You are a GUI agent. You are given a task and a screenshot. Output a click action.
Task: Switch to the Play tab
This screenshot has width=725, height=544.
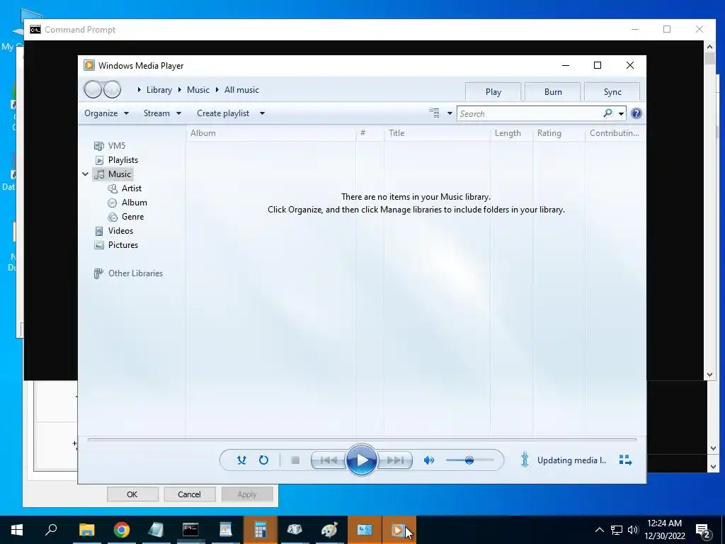493,91
